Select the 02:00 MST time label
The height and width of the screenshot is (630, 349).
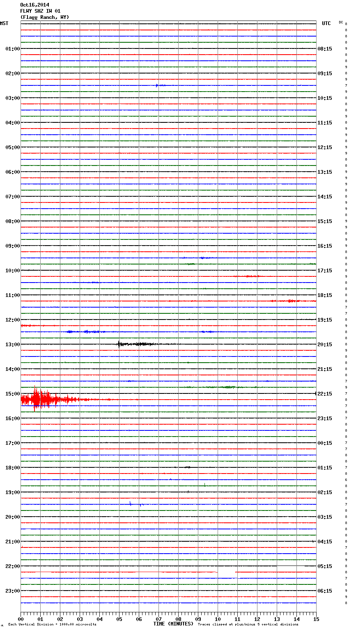coord(13,74)
